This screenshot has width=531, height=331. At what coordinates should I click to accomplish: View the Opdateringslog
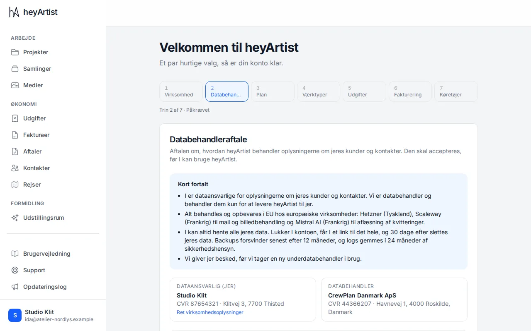coord(53,287)
